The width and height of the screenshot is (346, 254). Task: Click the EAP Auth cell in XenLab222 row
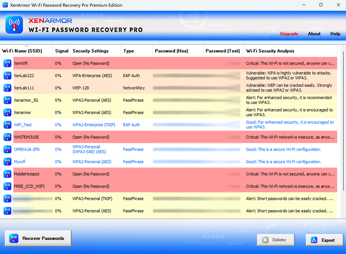click(131, 76)
